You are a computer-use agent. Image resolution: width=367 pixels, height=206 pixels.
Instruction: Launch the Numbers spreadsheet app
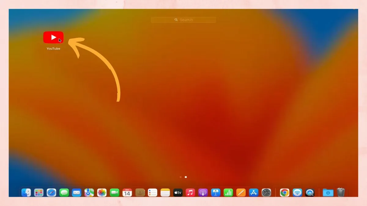228,193
